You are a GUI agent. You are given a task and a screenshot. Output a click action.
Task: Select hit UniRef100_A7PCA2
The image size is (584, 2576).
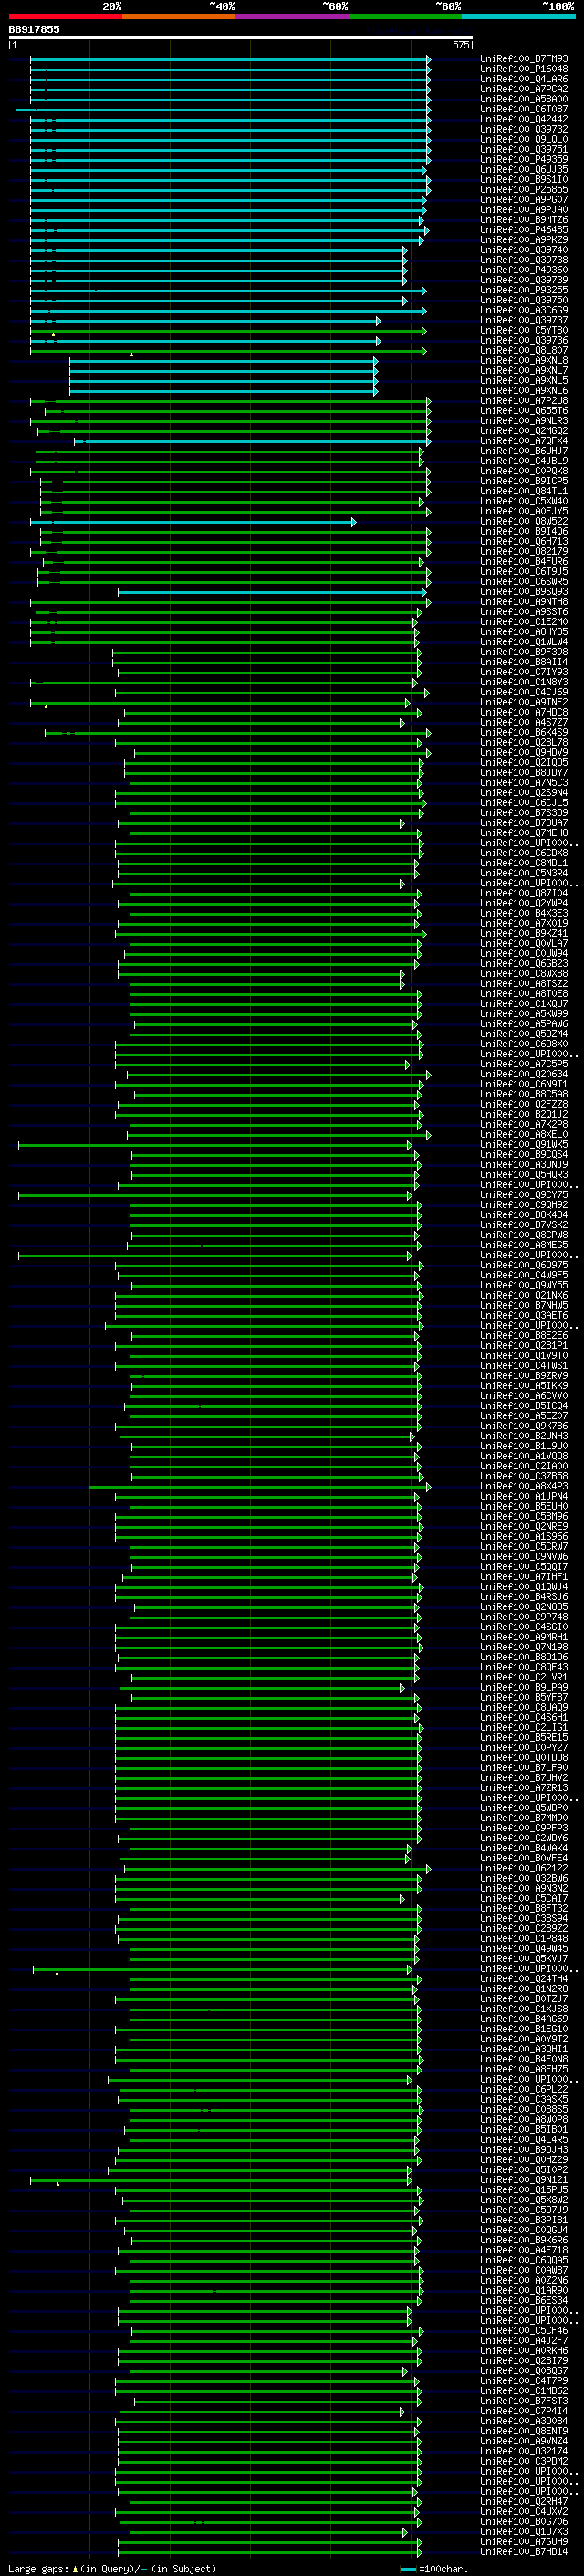pyautogui.click(x=524, y=89)
